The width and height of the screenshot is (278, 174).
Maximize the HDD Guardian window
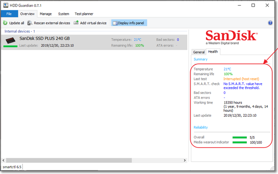pos(253,5)
